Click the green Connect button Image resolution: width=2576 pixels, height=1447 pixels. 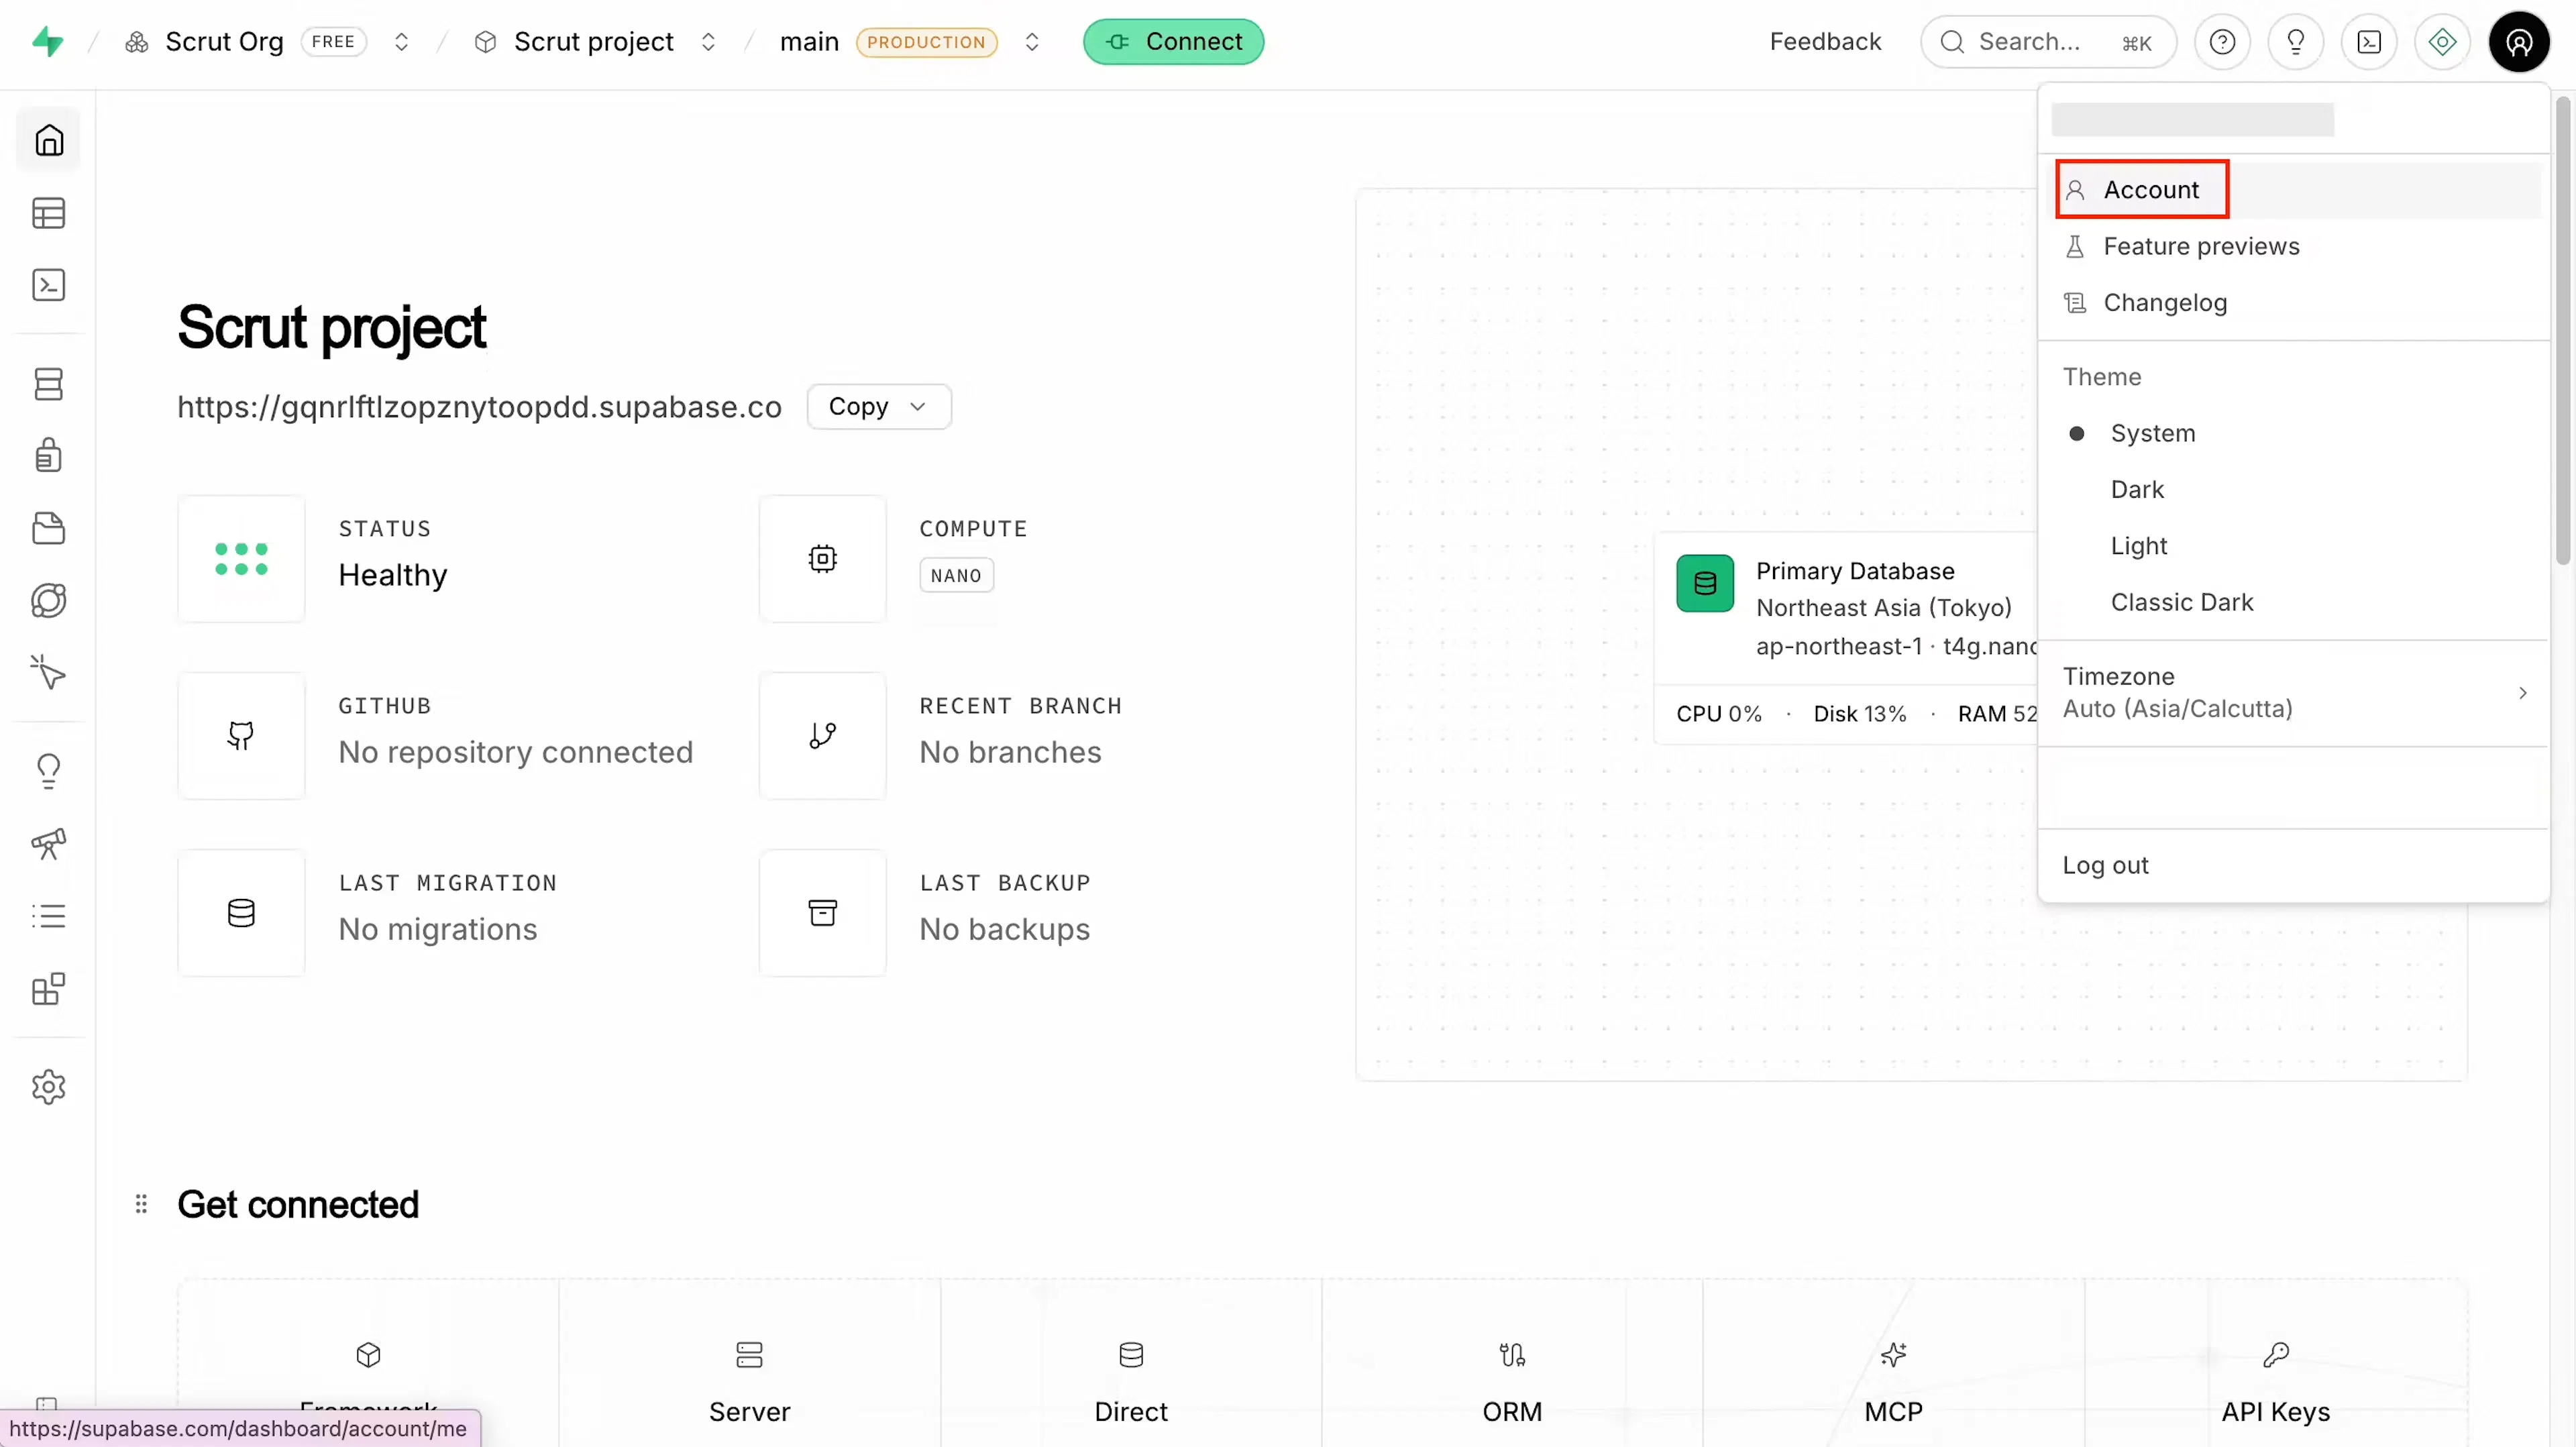coord(1173,42)
